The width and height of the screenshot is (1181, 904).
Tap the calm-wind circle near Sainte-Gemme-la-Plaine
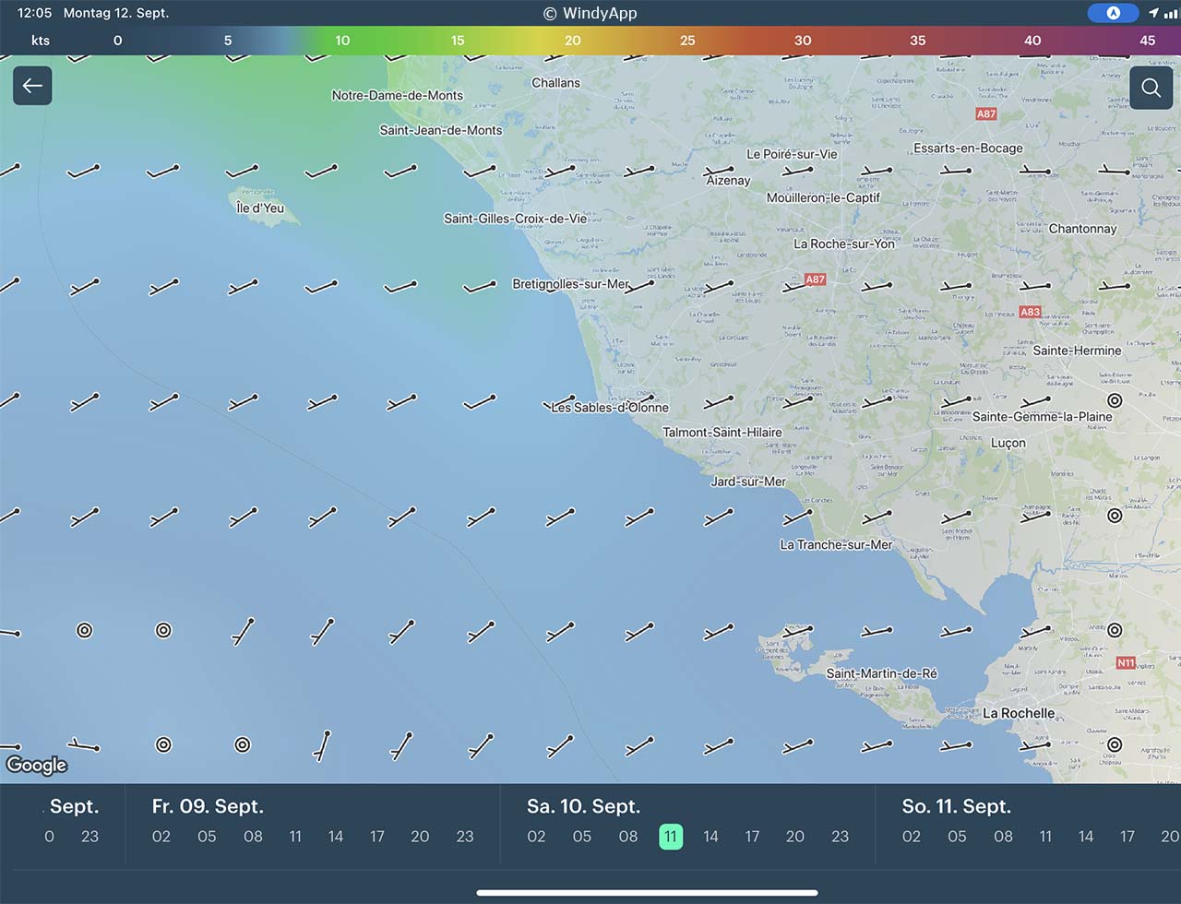[x=1115, y=400]
